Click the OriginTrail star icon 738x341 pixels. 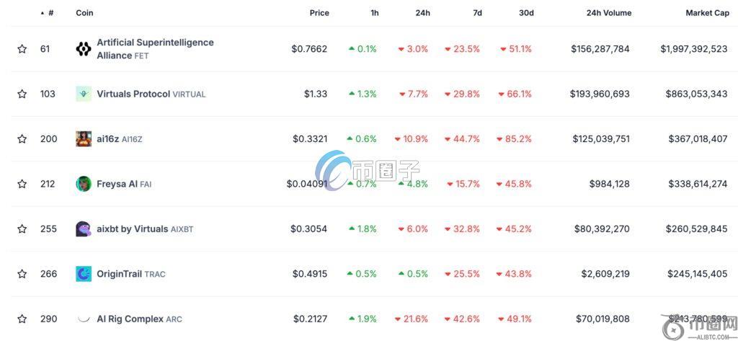click(x=22, y=274)
